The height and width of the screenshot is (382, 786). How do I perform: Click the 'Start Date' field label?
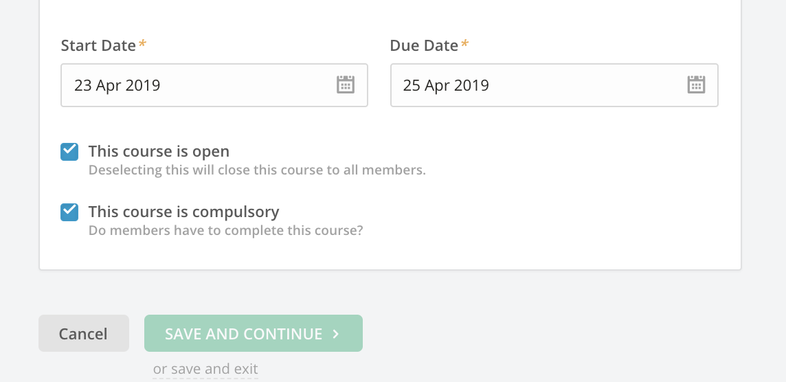click(x=98, y=45)
